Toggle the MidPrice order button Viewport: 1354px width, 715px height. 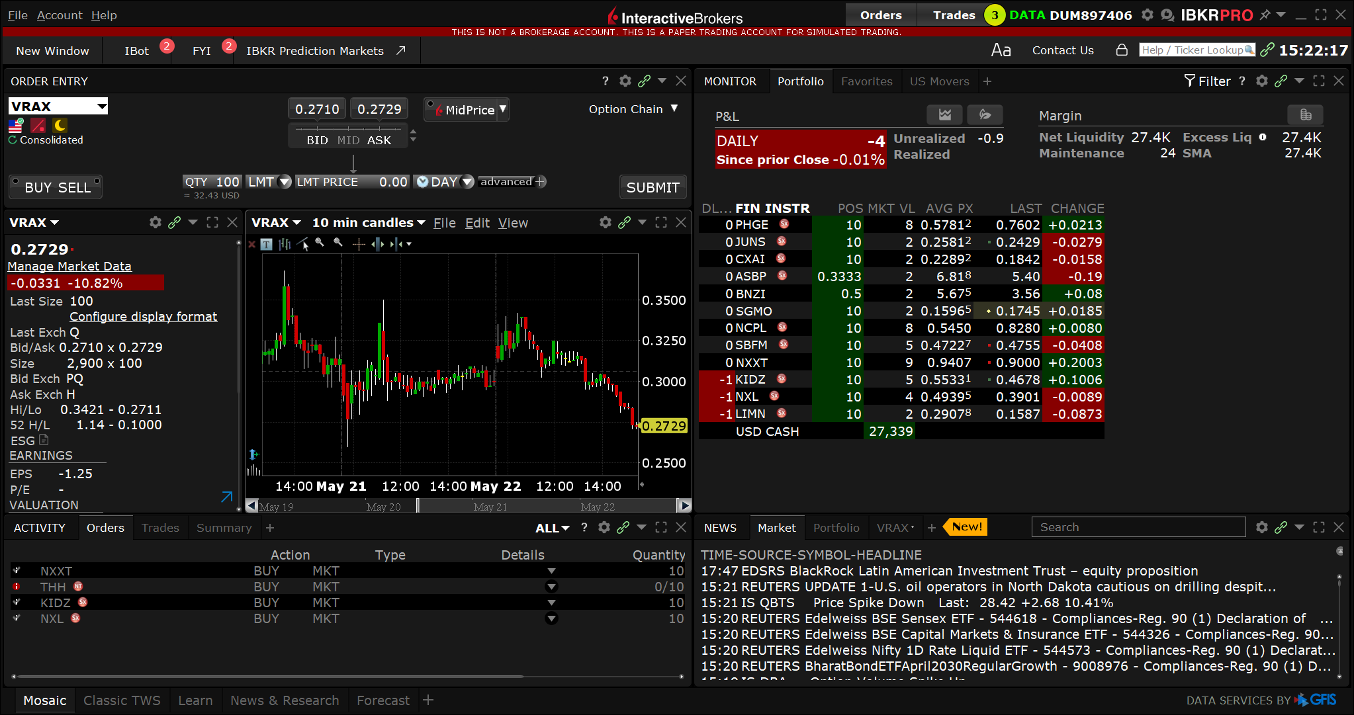coord(467,110)
